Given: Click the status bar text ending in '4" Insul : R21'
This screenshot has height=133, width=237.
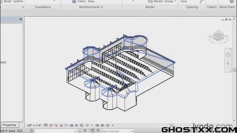Looking at the screenshot, I should point(11,131).
